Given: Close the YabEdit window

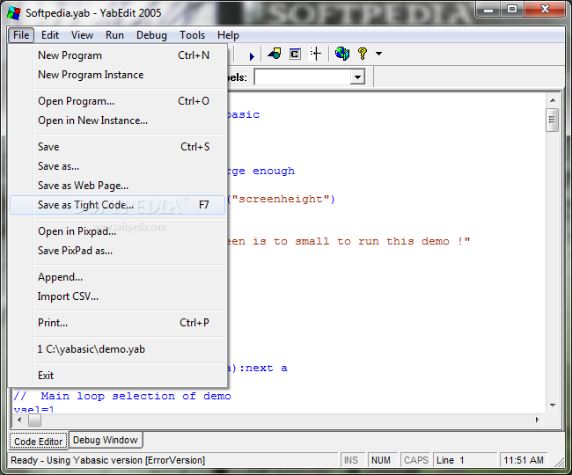Looking at the screenshot, I should [x=545, y=9].
